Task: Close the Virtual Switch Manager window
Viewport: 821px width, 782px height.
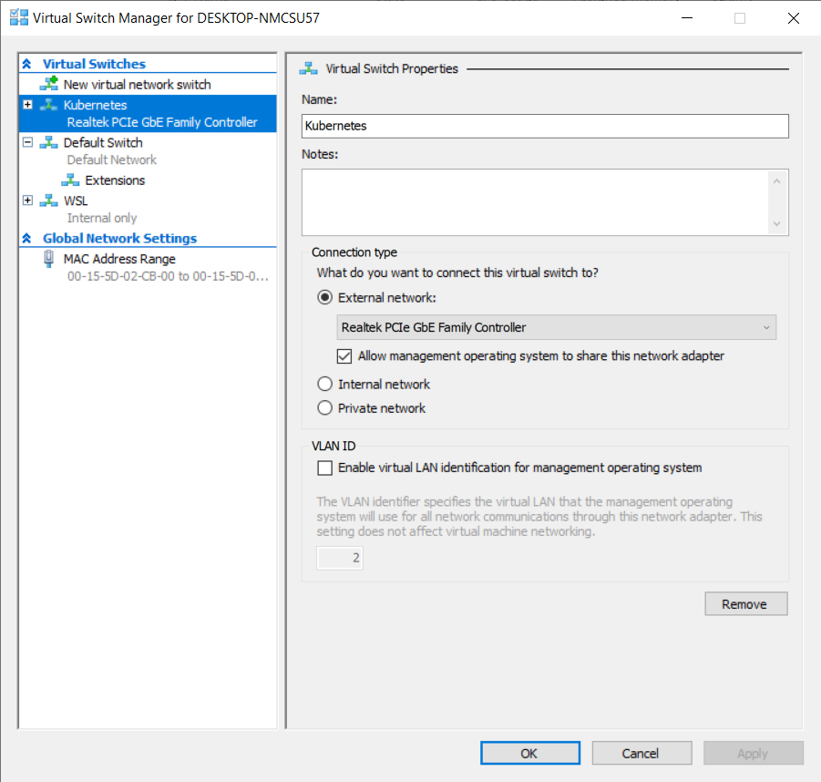Action: pyautogui.click(x=794, y=18)
